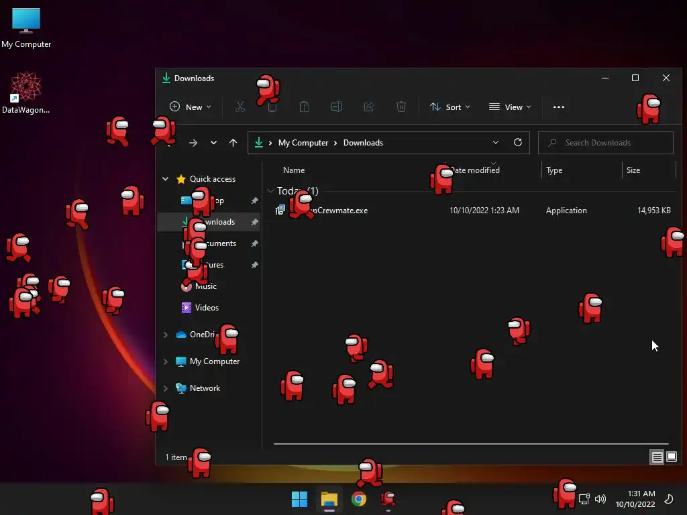The height and width of the screenshot is (515, 687).
Task: Expand the OneDrive tree node
Action: coord(165,335)
